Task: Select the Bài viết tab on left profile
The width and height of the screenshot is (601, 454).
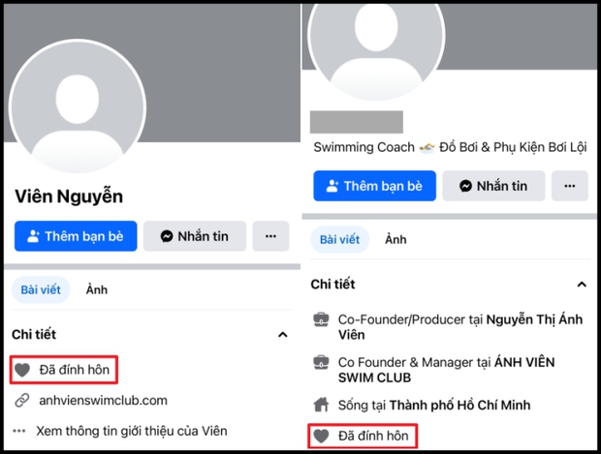Action: 41,289
